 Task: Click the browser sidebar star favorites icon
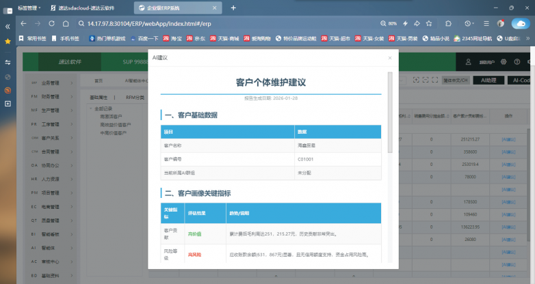pos(8,41)
